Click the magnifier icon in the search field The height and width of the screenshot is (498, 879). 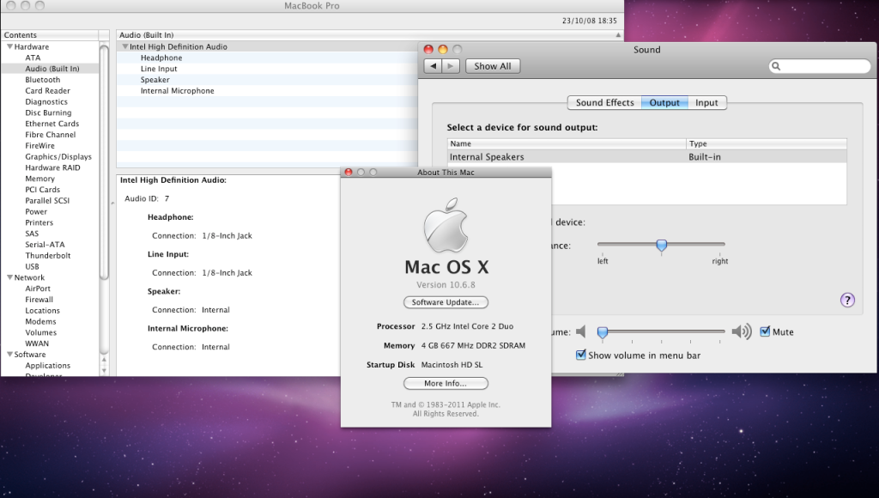(776, 66)
